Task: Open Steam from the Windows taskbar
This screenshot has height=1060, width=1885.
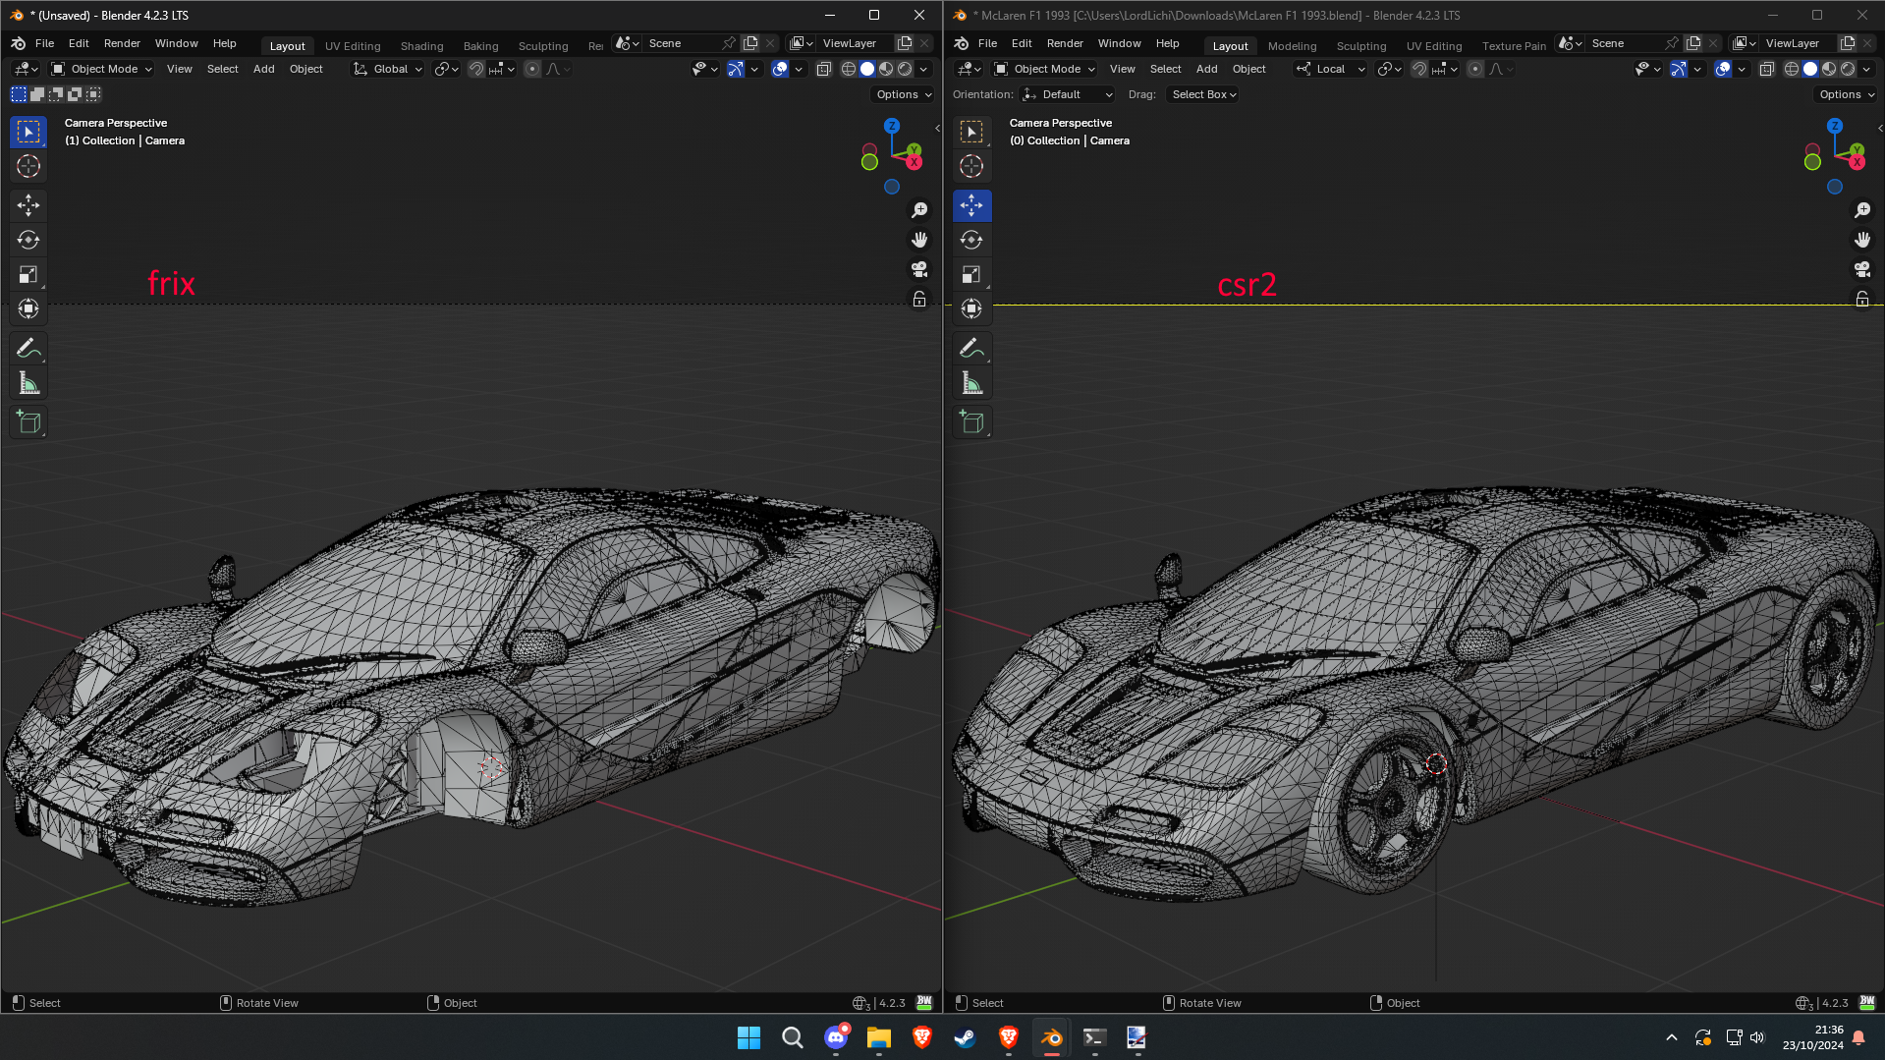Action: [965, 1037]
